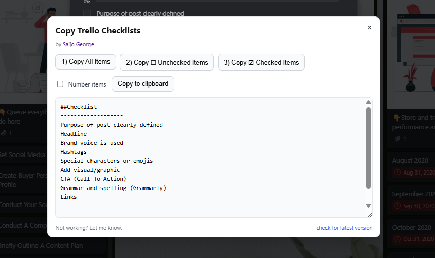This screenshot has width=435, height=258.
Task: Choose Copy Checked Items option
Action: (x=261, y=62)
